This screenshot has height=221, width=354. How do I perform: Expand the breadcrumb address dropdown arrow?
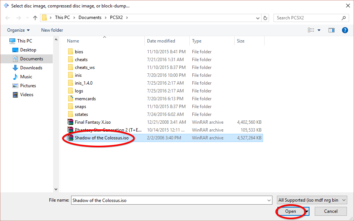[x=258, y=18]
